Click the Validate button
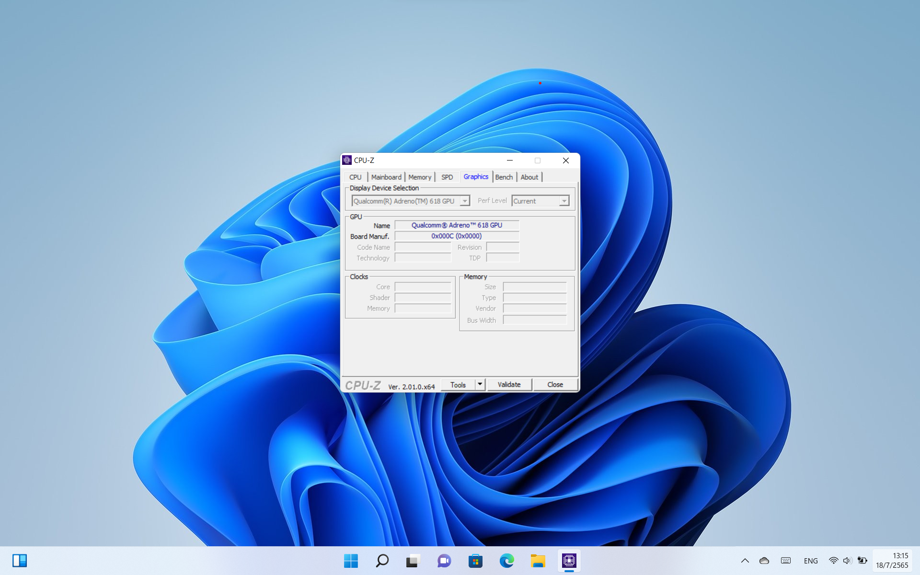The height and width of the screenshot is (575, 920). click(x=509, y=384)
